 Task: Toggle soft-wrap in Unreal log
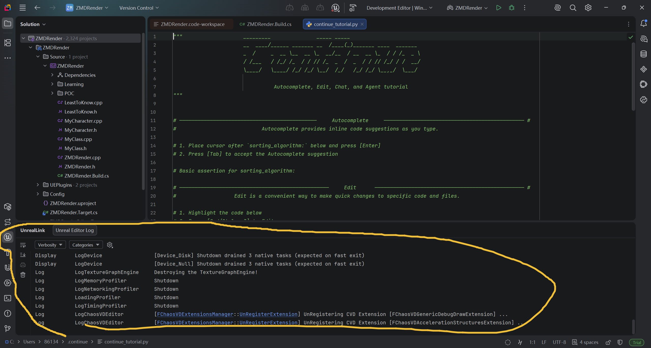23,245
